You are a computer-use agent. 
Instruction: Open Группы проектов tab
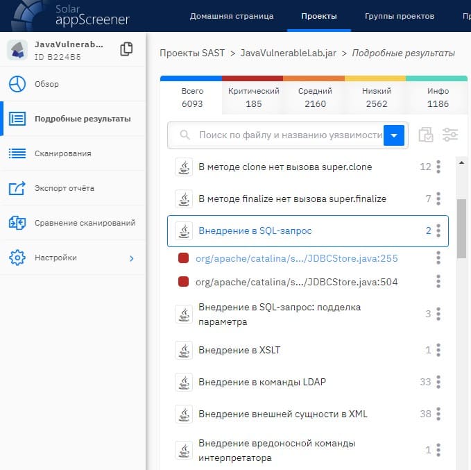400,16
